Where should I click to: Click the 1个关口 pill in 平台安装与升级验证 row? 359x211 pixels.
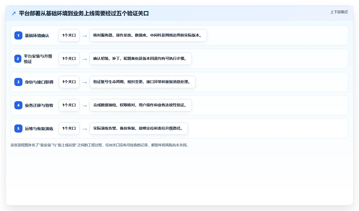pos(69,59)
